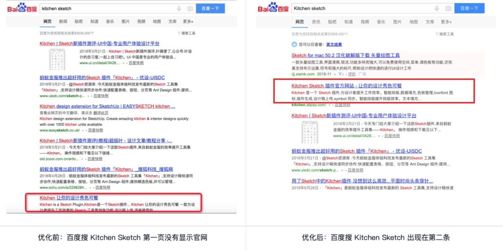This screenshot has width=503, height=251.
Task: Open camera image search in right screenshot
Action: pos(449,8)
